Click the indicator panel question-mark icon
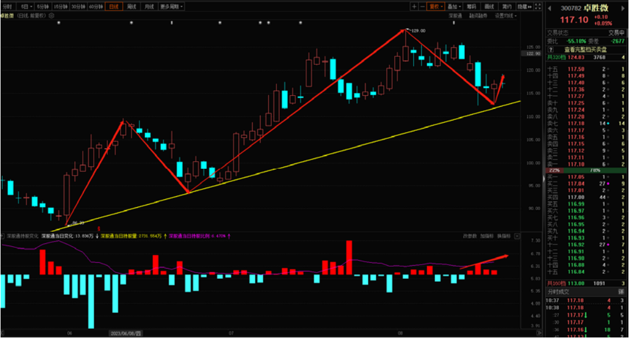The width and height of the screenshot is (629, 338). 2,236
